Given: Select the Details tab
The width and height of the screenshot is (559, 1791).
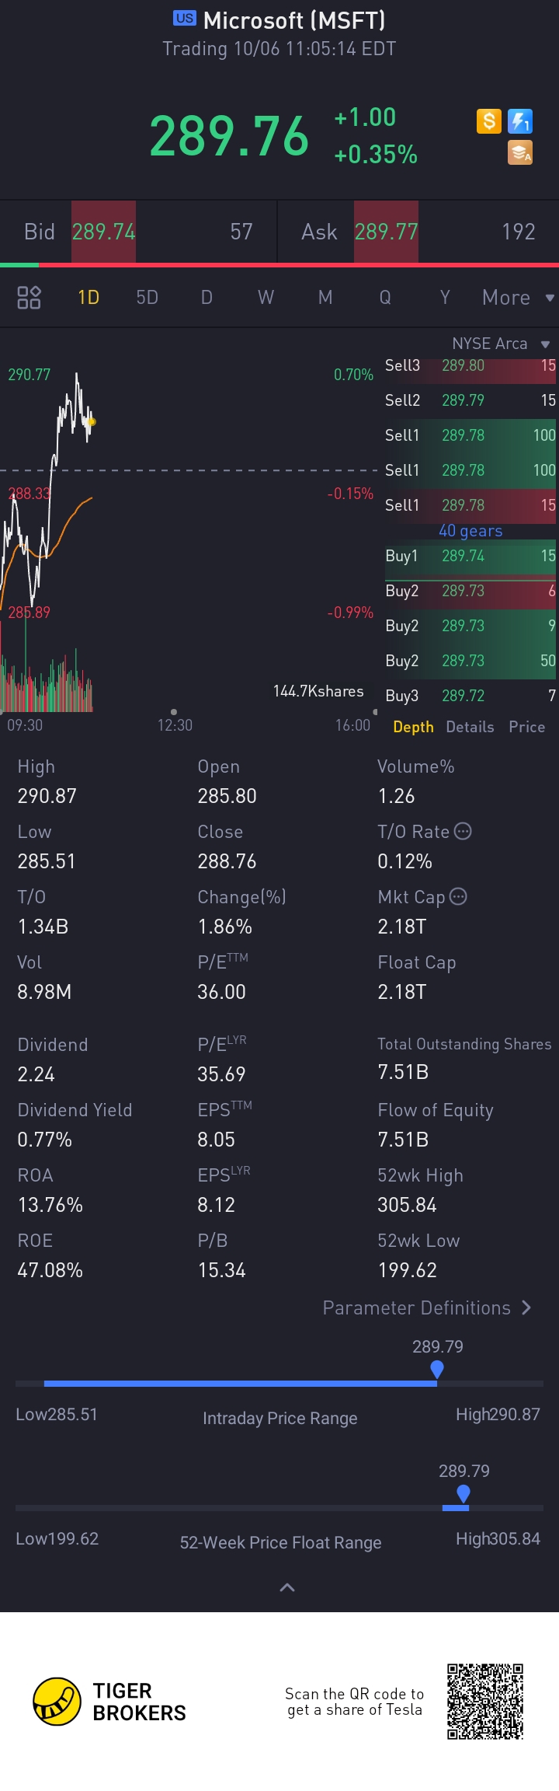Looking at the screenshot, I should 470,727.
